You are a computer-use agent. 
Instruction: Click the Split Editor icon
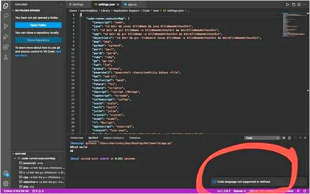coord(299,4)
